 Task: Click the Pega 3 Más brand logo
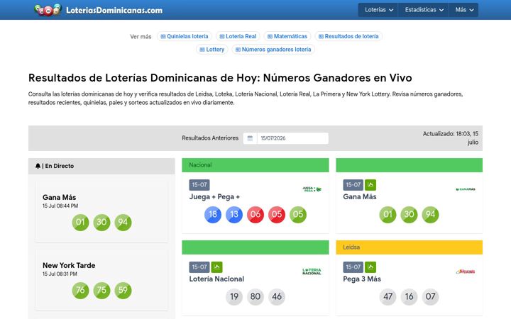[x=466, y=272]
